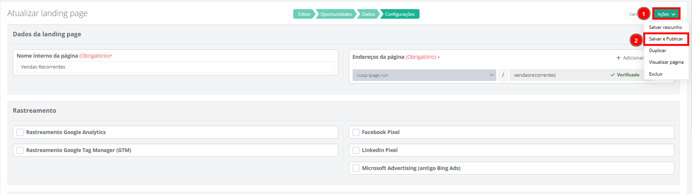Screen dimensions: 692x194
Task: Open the Ações dropdown button
Action: (666, 14)
